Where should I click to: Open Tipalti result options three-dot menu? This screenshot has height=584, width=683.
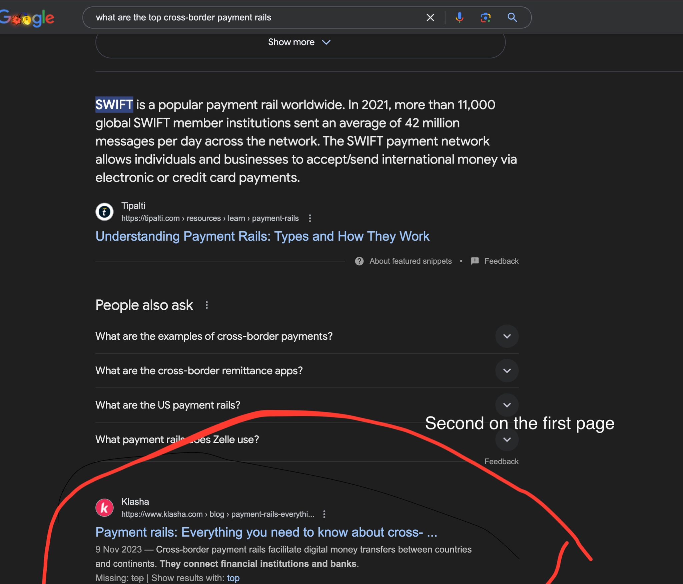[x=310, y=218]
